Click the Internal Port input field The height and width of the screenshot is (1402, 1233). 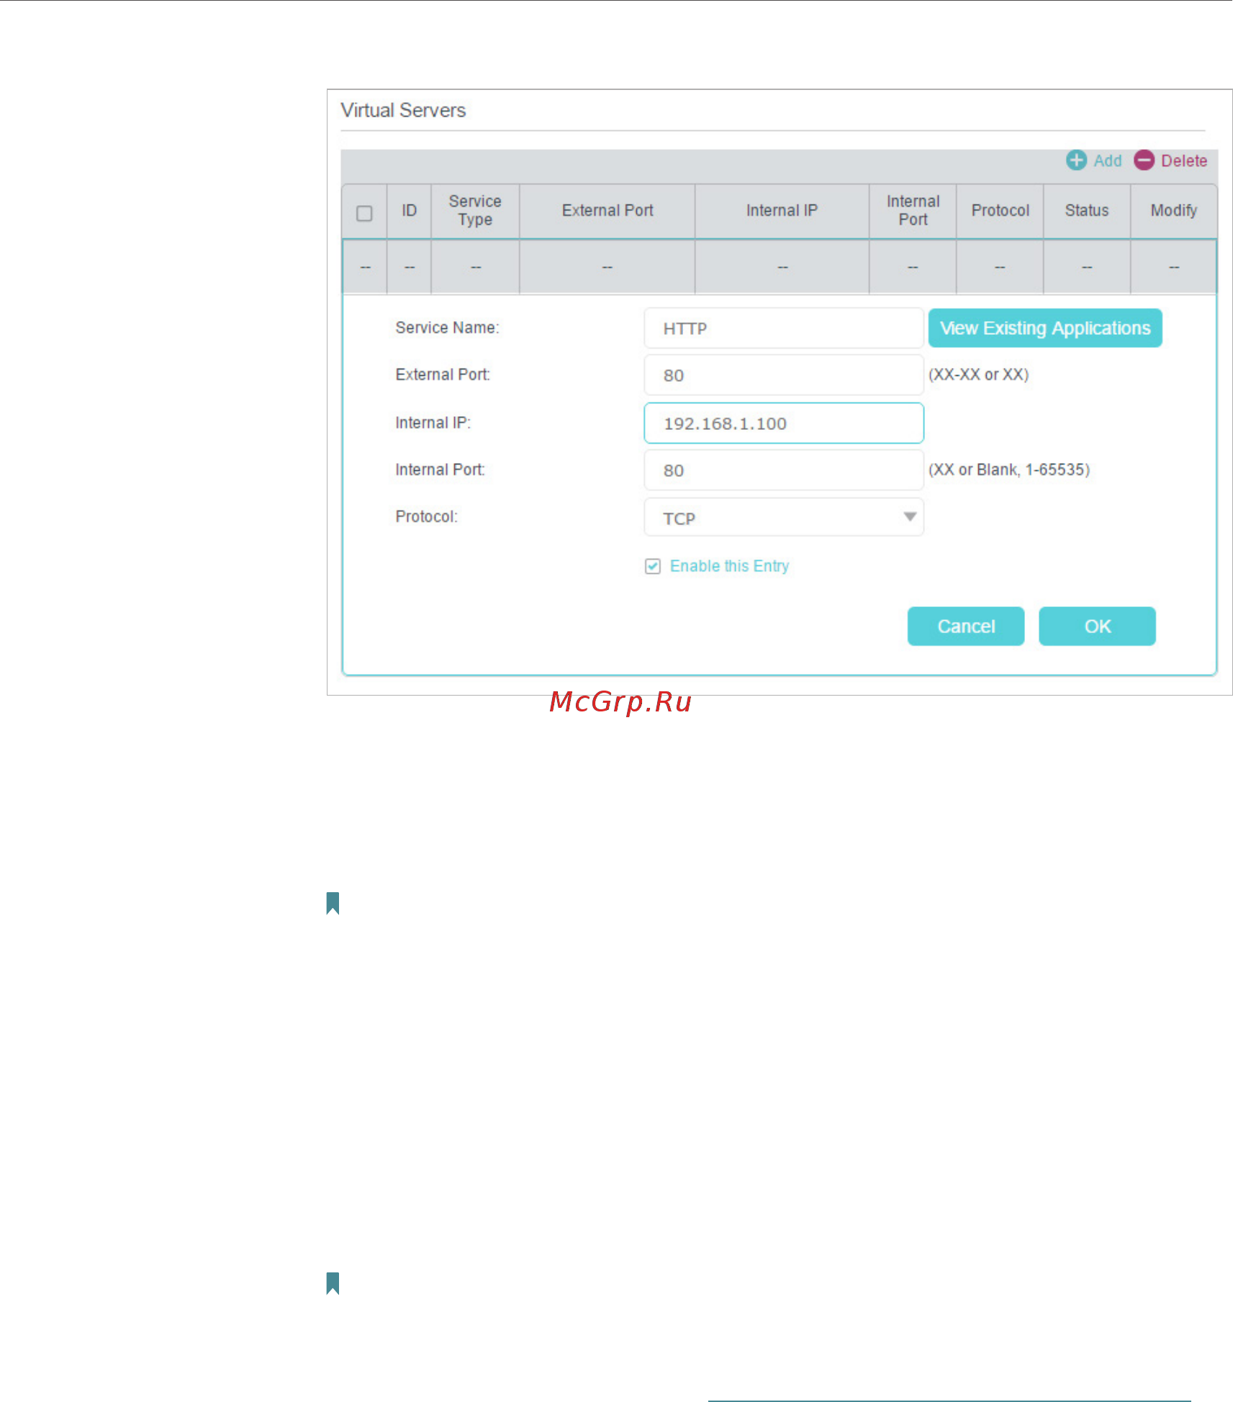pyautogui.click(x=784, y=470)
